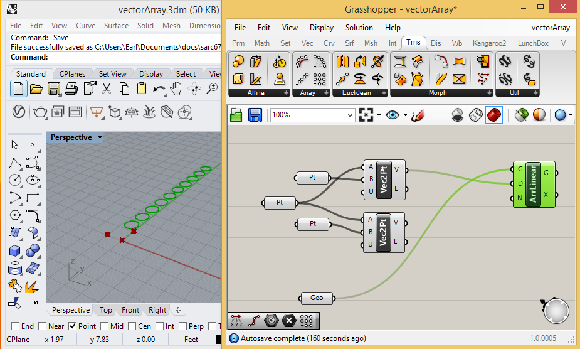Open the Solution menu in Grasshopper
580x349 pixels.
point(359,28)
